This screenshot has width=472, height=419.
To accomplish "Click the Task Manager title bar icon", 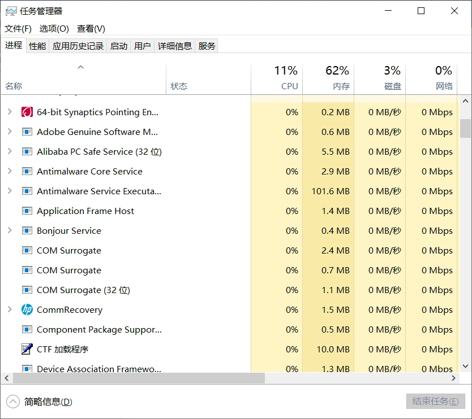I will 11,11.
